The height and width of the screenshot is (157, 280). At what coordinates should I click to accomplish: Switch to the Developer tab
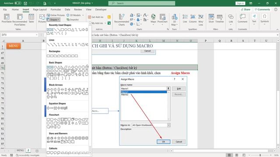(x=101, y=10)
